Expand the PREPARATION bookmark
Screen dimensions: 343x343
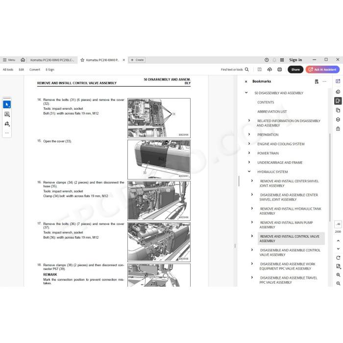click(x=249, y=134)
